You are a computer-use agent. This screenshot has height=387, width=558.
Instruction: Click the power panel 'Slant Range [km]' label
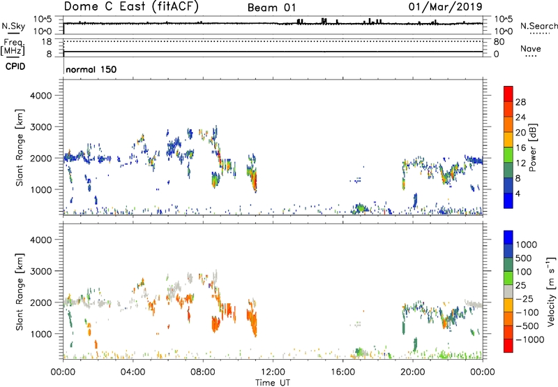point(20,147)
